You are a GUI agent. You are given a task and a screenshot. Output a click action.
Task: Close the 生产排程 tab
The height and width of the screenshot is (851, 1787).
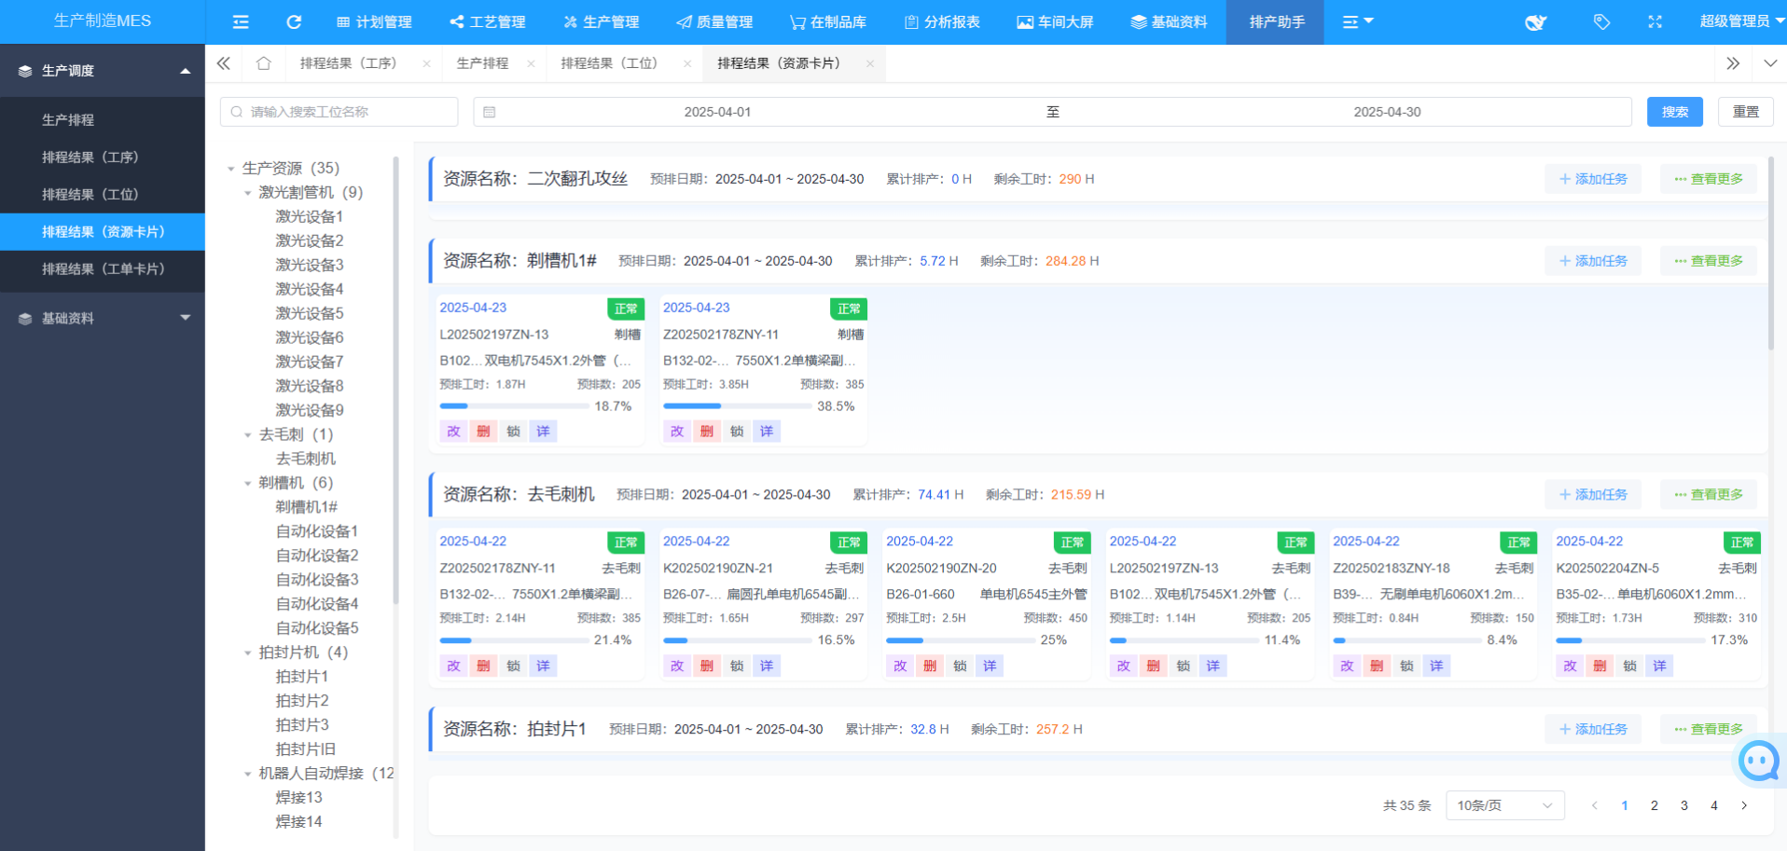point(531,64)
